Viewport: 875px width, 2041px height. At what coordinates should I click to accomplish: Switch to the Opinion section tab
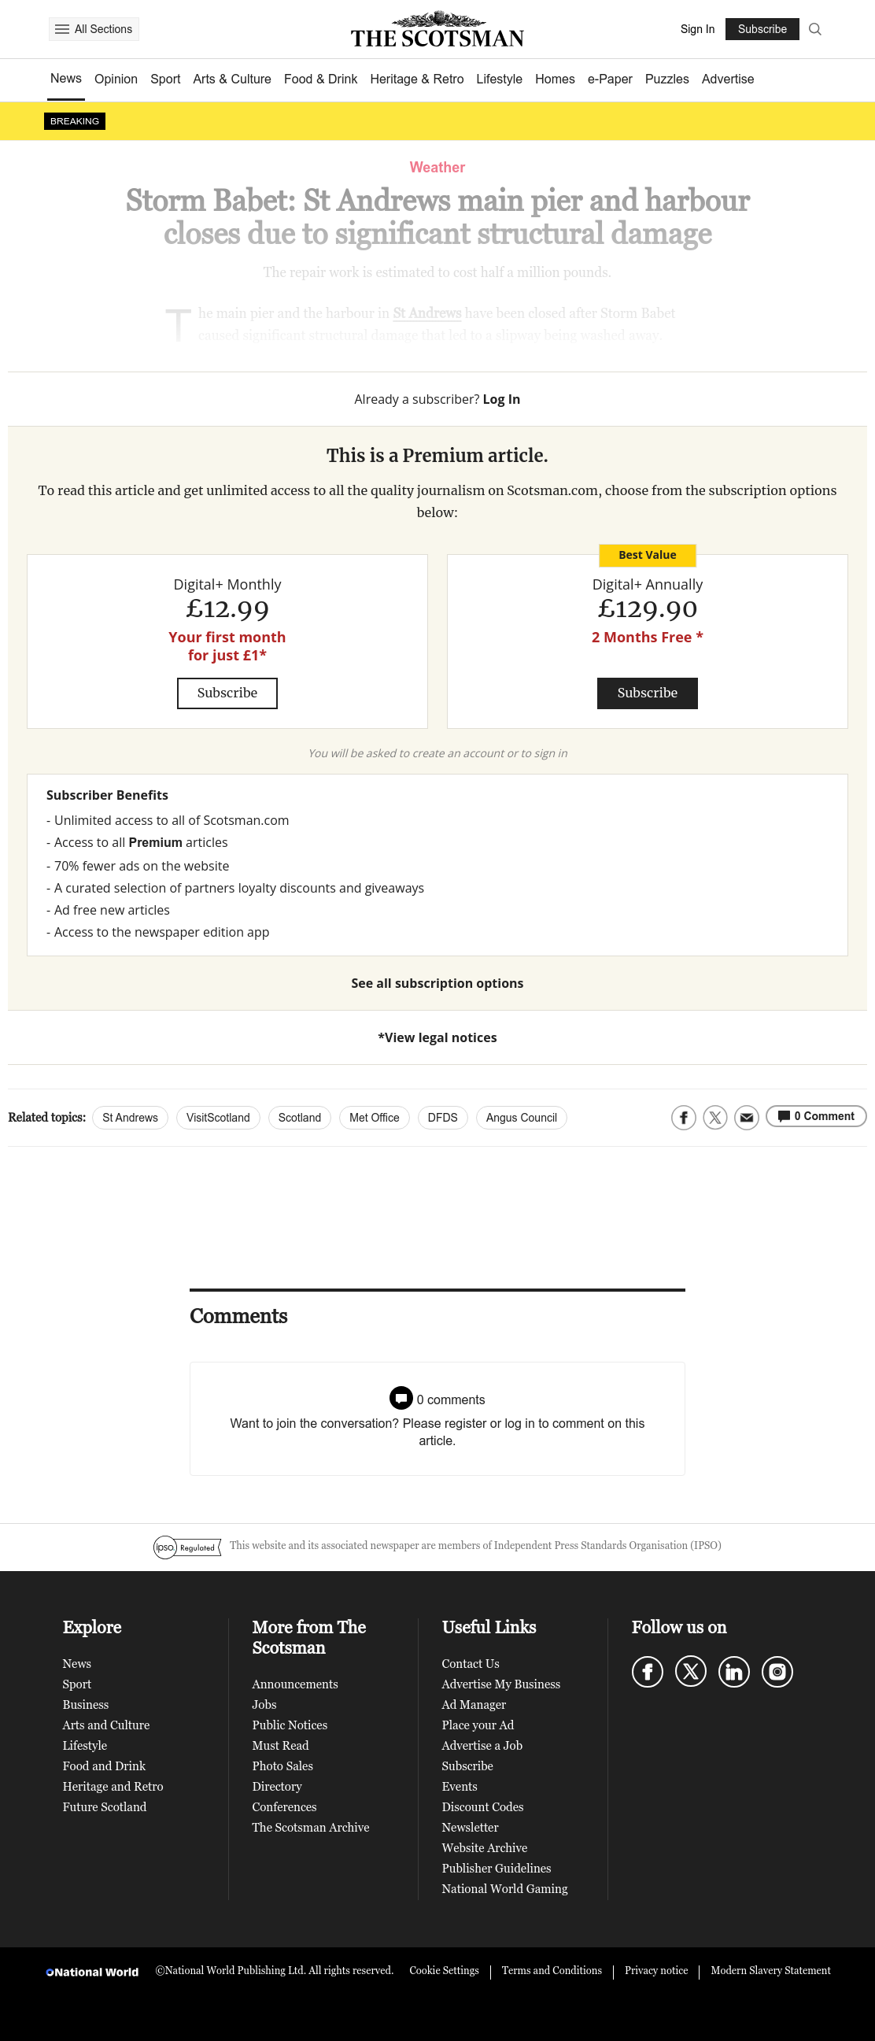116,79
